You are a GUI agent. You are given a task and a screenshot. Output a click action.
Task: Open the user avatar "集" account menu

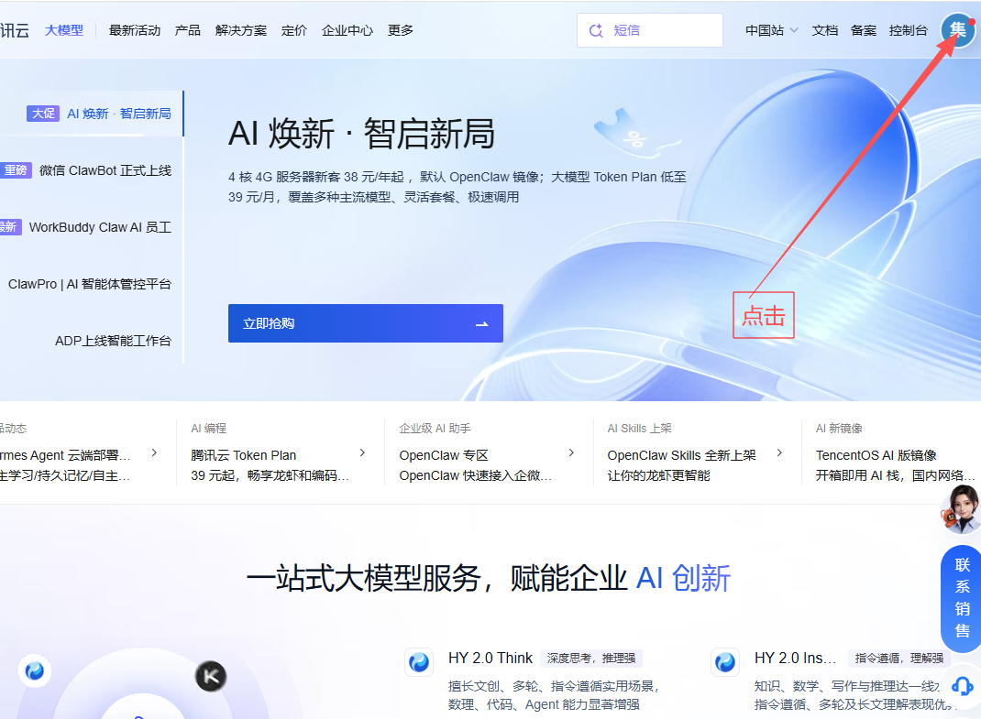(957, 30)
